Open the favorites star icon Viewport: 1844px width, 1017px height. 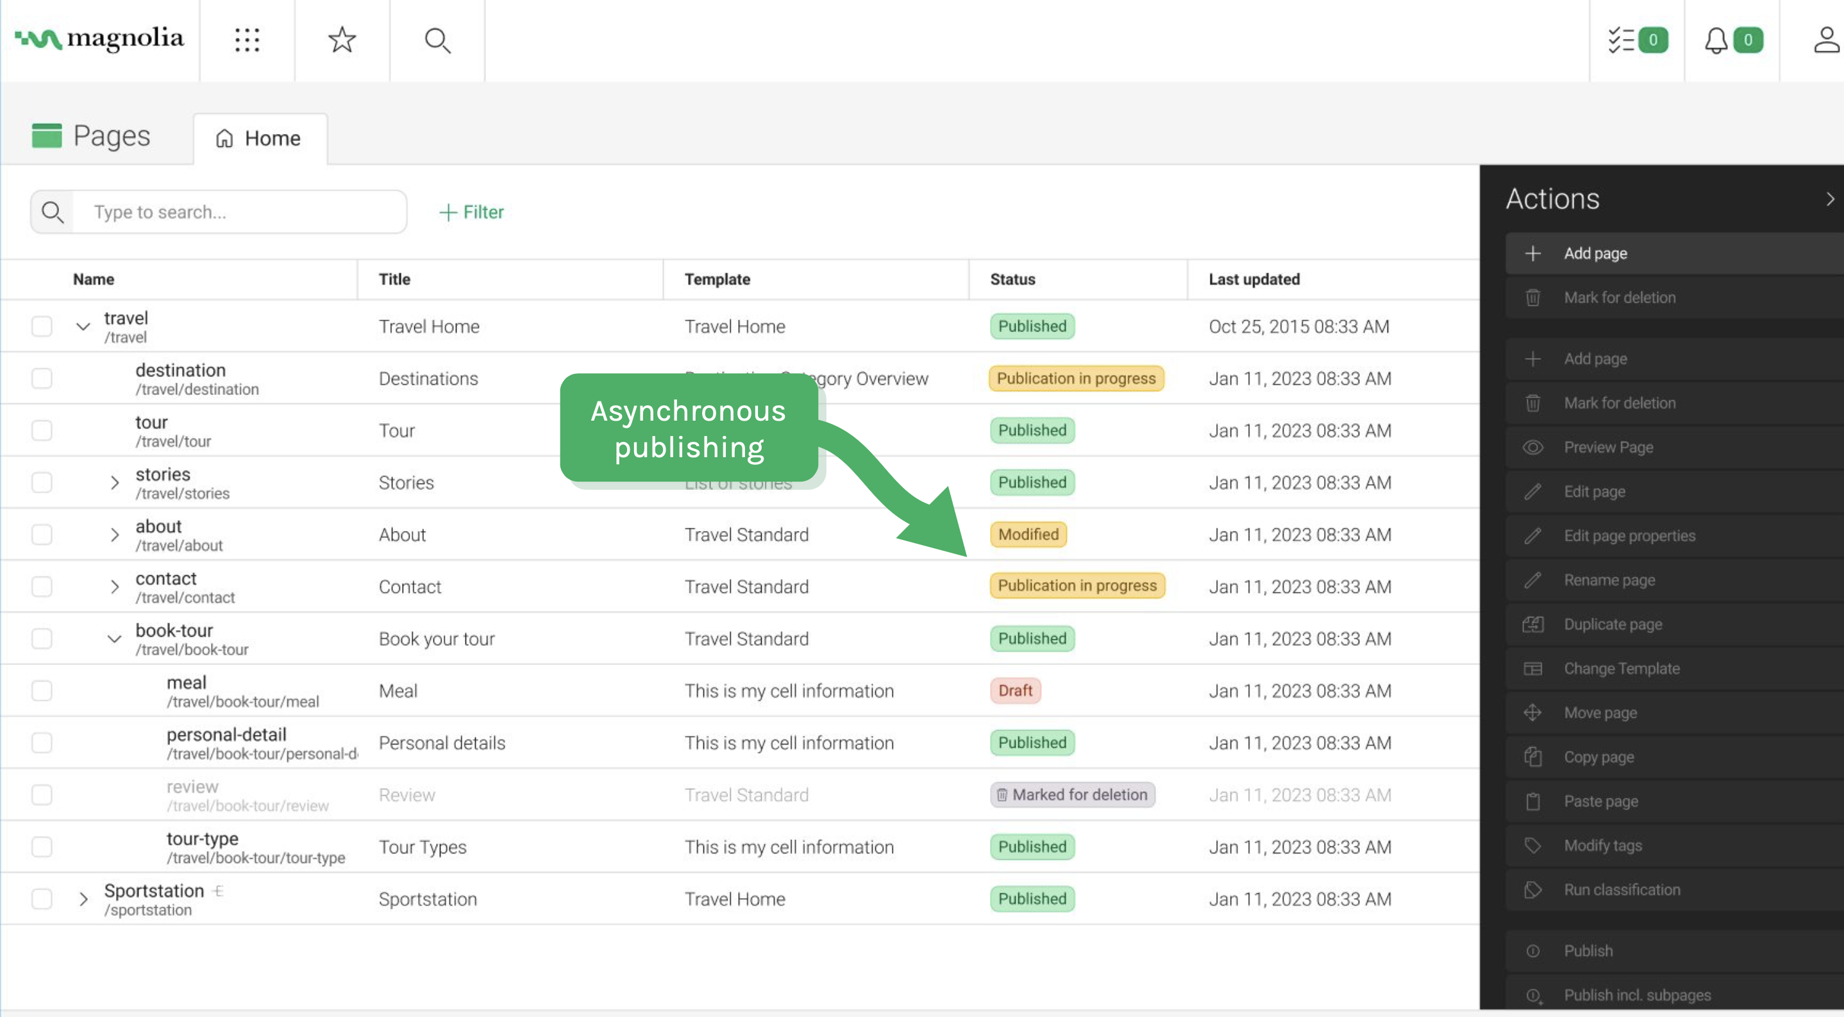pyautogui.click(x=342, y=40)
